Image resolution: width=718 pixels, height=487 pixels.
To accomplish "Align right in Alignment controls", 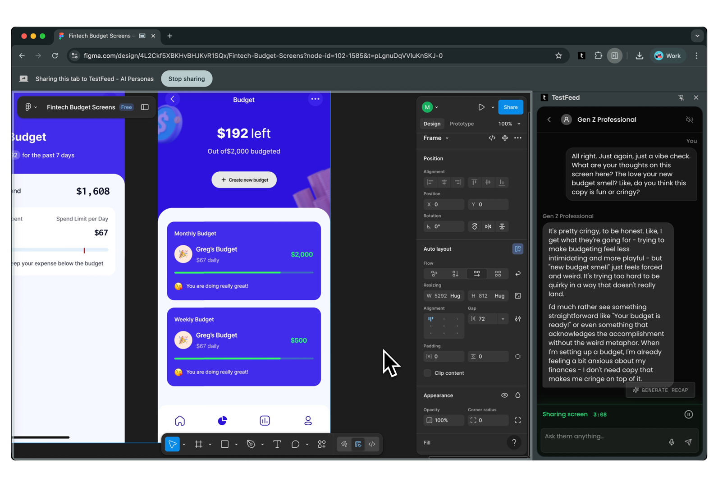I will coord(458,182).
